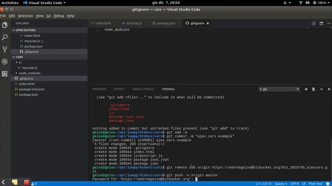Select .gitignore under Open Editors
Screen dimensions: 332x186
click(31, 52)
